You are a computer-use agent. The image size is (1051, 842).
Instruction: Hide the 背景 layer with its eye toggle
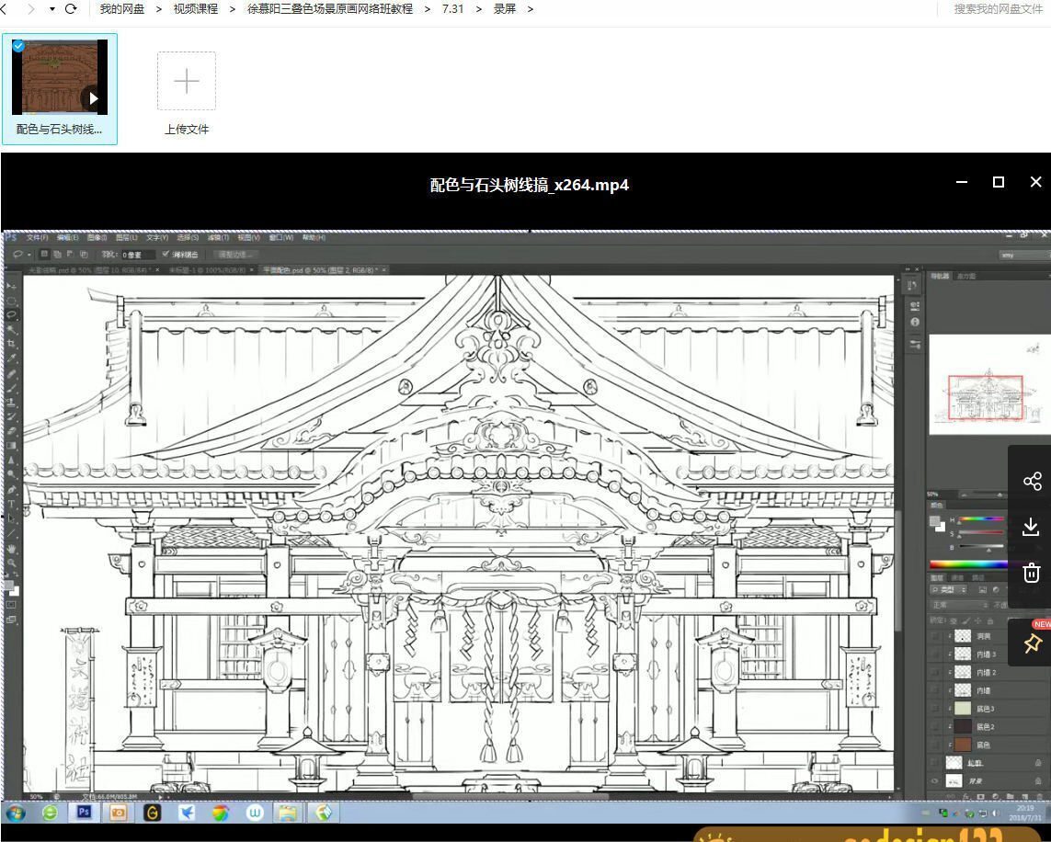934,780
